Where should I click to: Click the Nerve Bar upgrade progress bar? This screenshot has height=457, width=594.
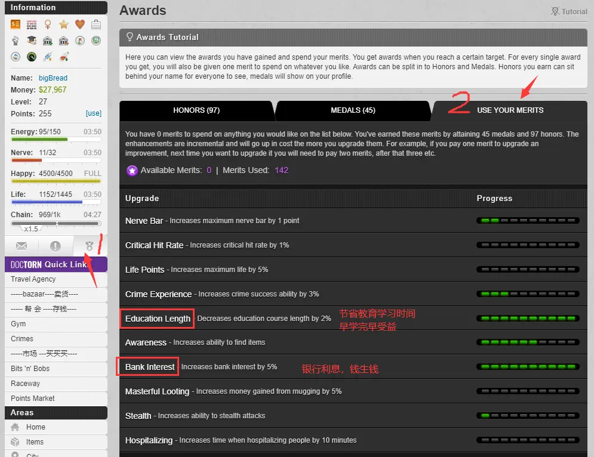click(x=528, y=221)
